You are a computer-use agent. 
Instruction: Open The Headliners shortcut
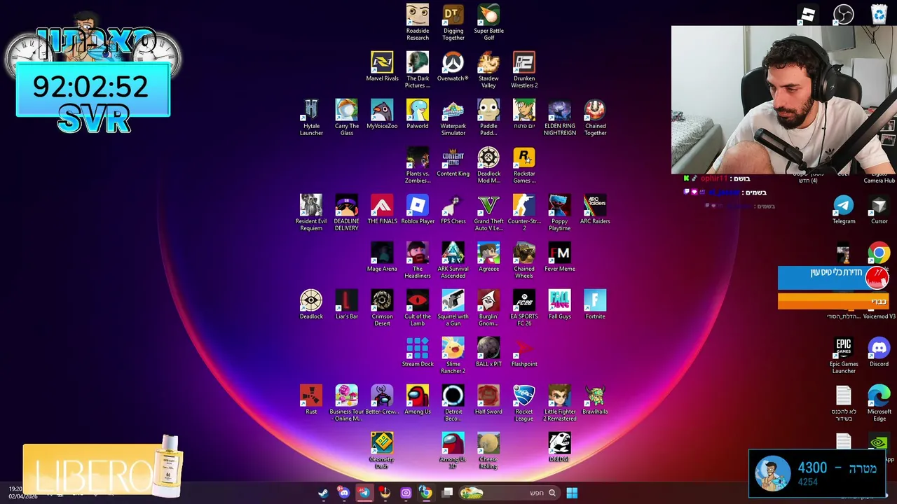coord(418,260)
